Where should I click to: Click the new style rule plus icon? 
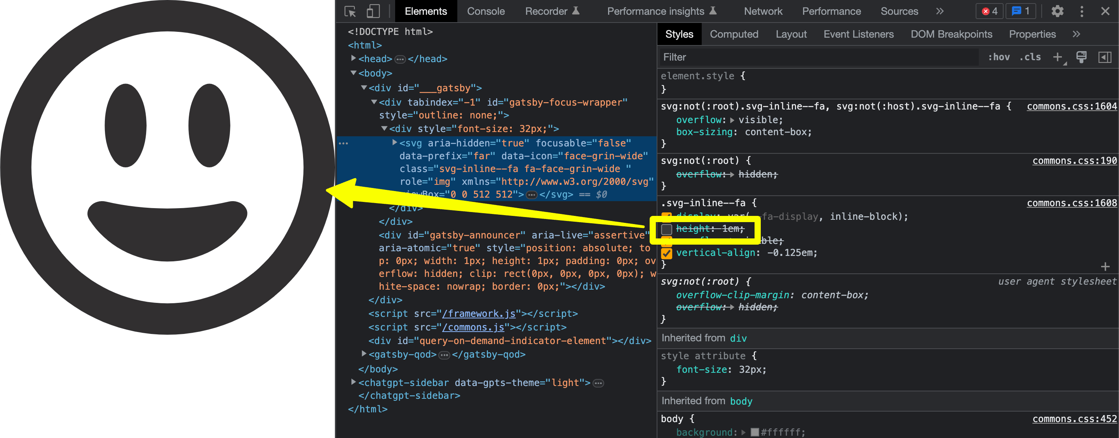pyautogui.click(x=1058, y=57)
